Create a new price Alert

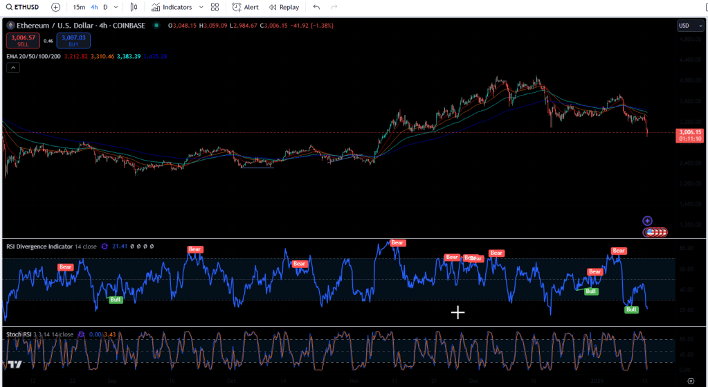tap(245, 7)
